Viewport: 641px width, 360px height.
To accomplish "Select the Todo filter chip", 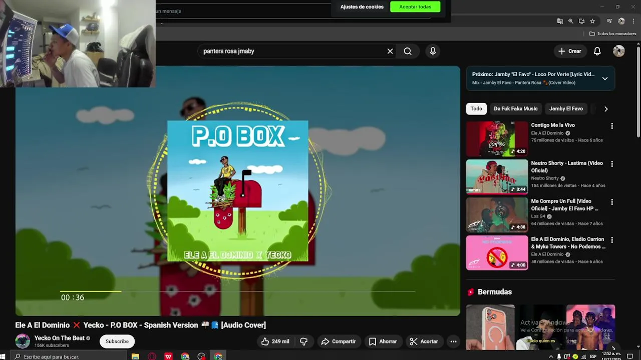I will click(x=476, y=108).
